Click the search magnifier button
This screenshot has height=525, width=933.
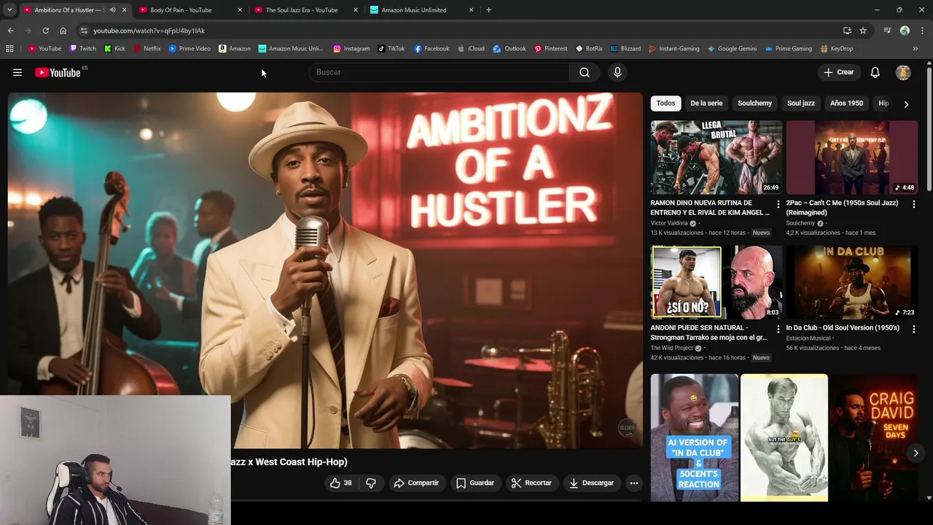pyautogui.click(x=585, y=72)
